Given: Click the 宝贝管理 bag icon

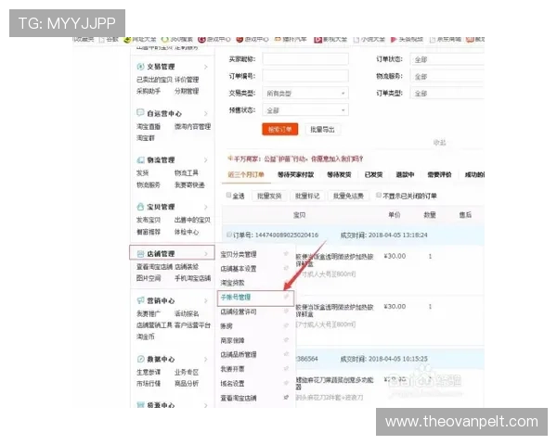Looking at the screenshot, I should tap(140, 207).
